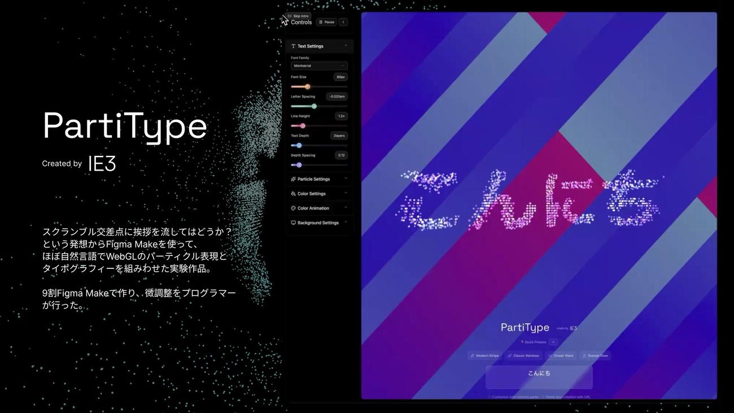Click the Color Animation palette icon

pos(293,208)
